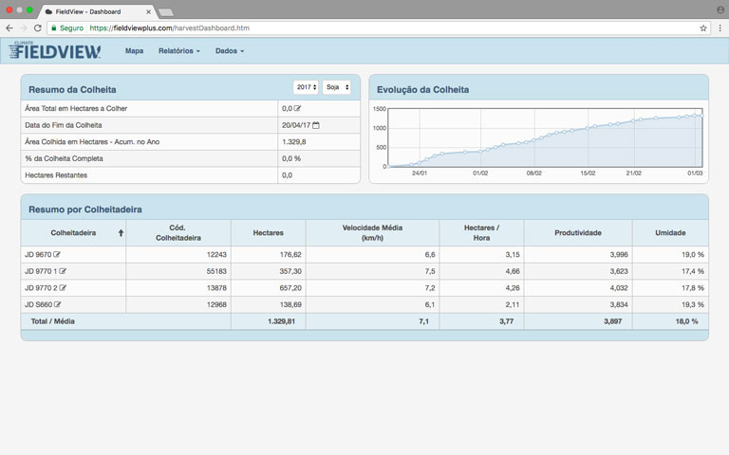Image resolution: width=729 pixels, height=455 pixels.
Task: Click the FieldView logo
Action: click(x=54, y=50)
